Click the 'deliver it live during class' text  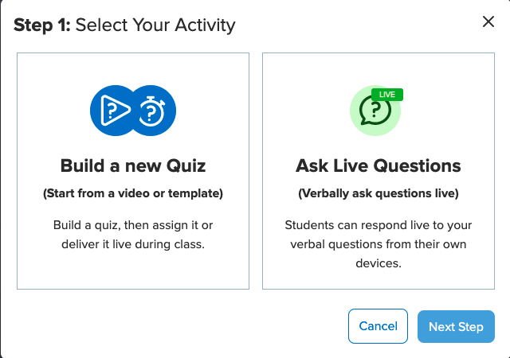click(133, 244)
